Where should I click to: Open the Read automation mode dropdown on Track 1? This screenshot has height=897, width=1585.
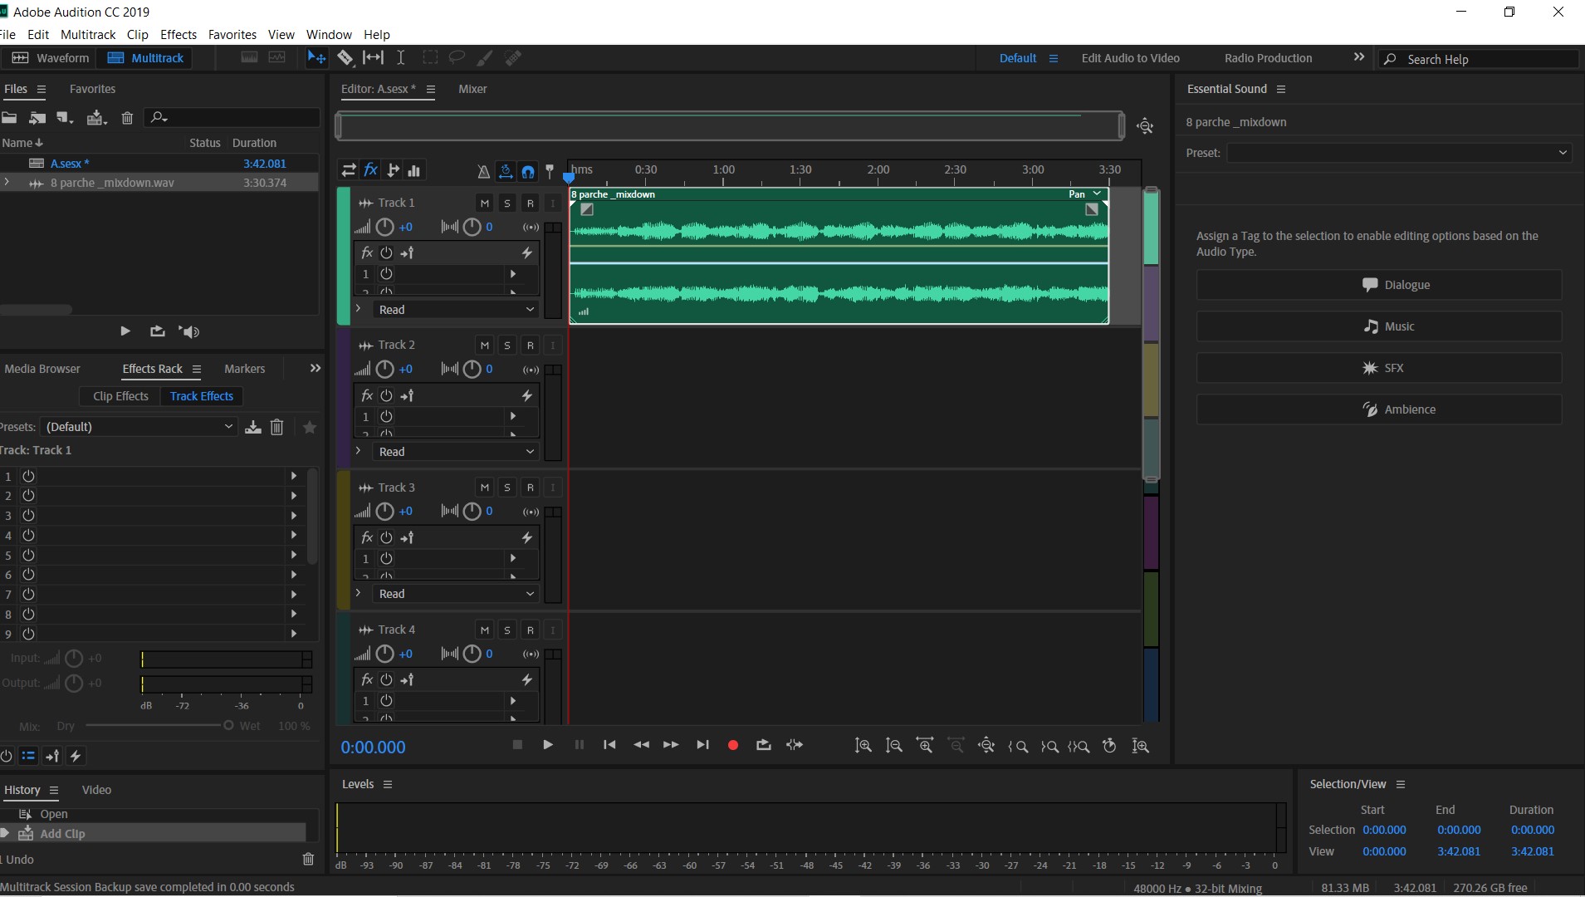point(453,309)
